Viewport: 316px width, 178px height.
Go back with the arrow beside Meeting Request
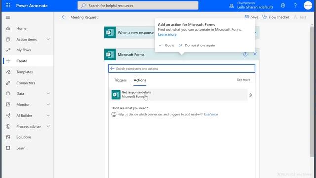[x=64, y=17]
